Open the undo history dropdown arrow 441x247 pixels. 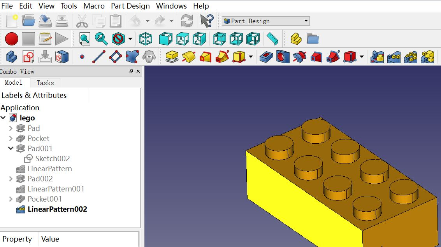(148, 21)
